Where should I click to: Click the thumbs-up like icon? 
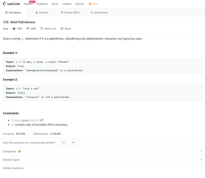point(14,28)
